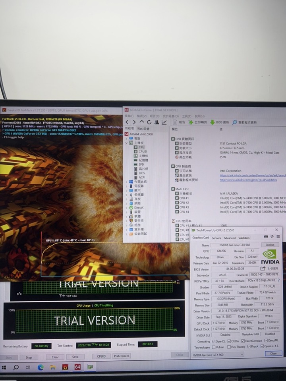This screenshot has height=381, width=286.
Task: Open ark.intel.com product info link
Action: [x=253, y=175]
